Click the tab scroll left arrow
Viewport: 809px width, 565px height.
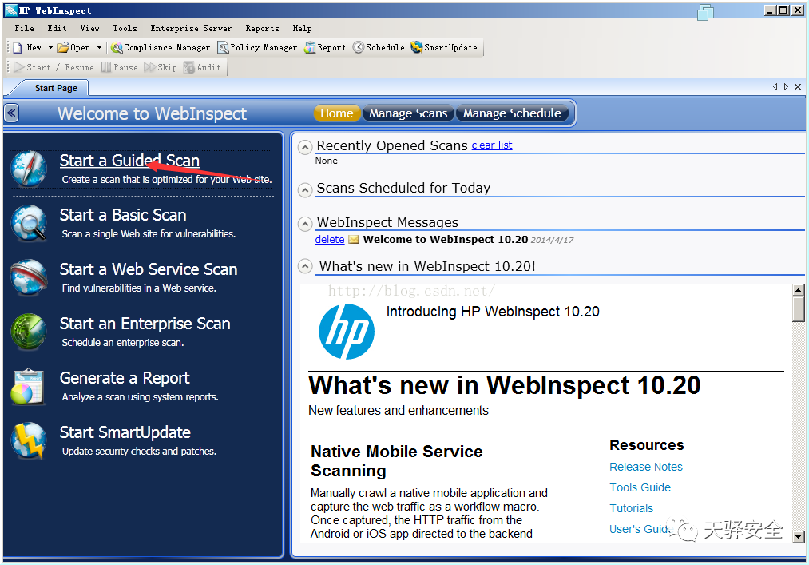point(775,87)
